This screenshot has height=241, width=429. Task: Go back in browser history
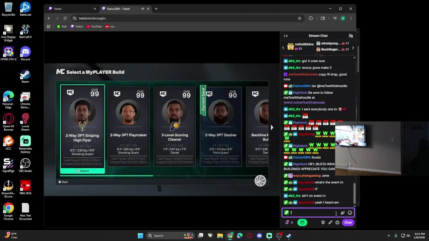pos(49,18)
